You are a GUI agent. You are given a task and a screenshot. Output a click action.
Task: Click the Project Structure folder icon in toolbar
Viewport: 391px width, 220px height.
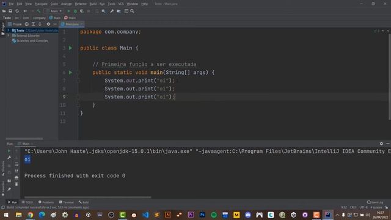[119, 11]
